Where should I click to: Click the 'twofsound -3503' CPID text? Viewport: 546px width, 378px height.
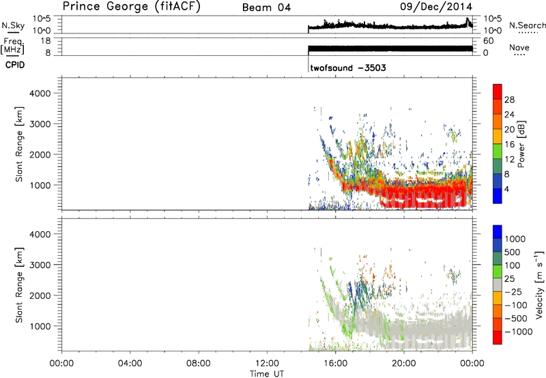click(348, 68)
